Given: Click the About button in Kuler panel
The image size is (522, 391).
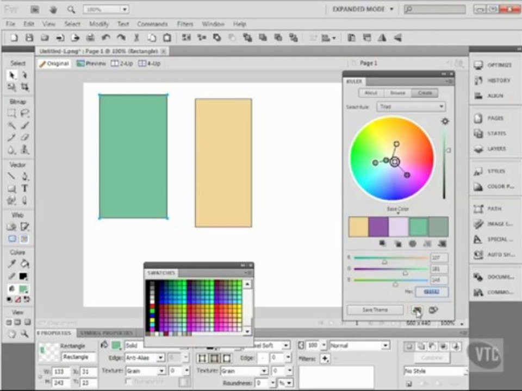Looking at the screenshot, I should coord(371,93).
